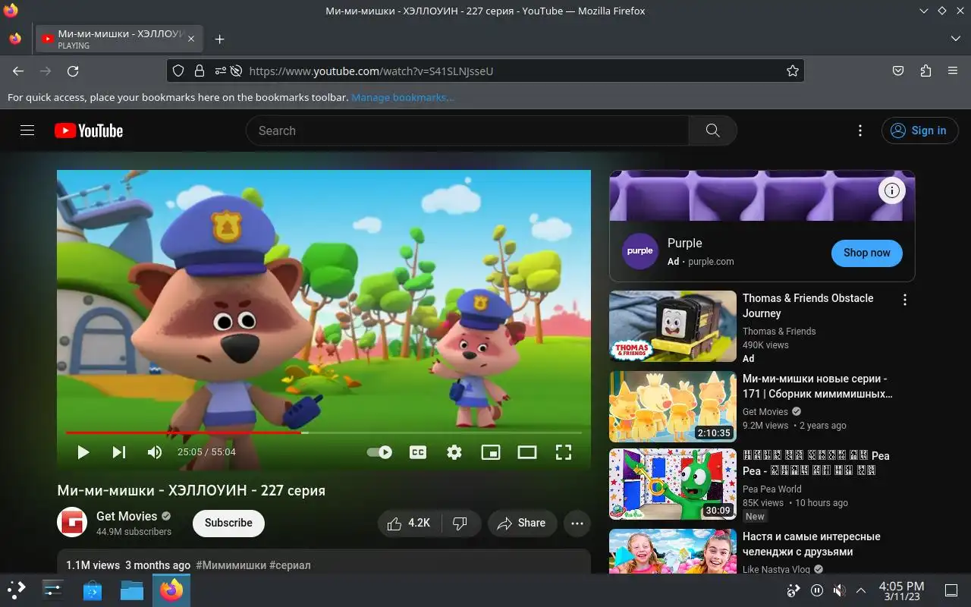Click the #Мимимишки hashtag
This screenshot has width=971, height=607.
(x=231, y=565)
